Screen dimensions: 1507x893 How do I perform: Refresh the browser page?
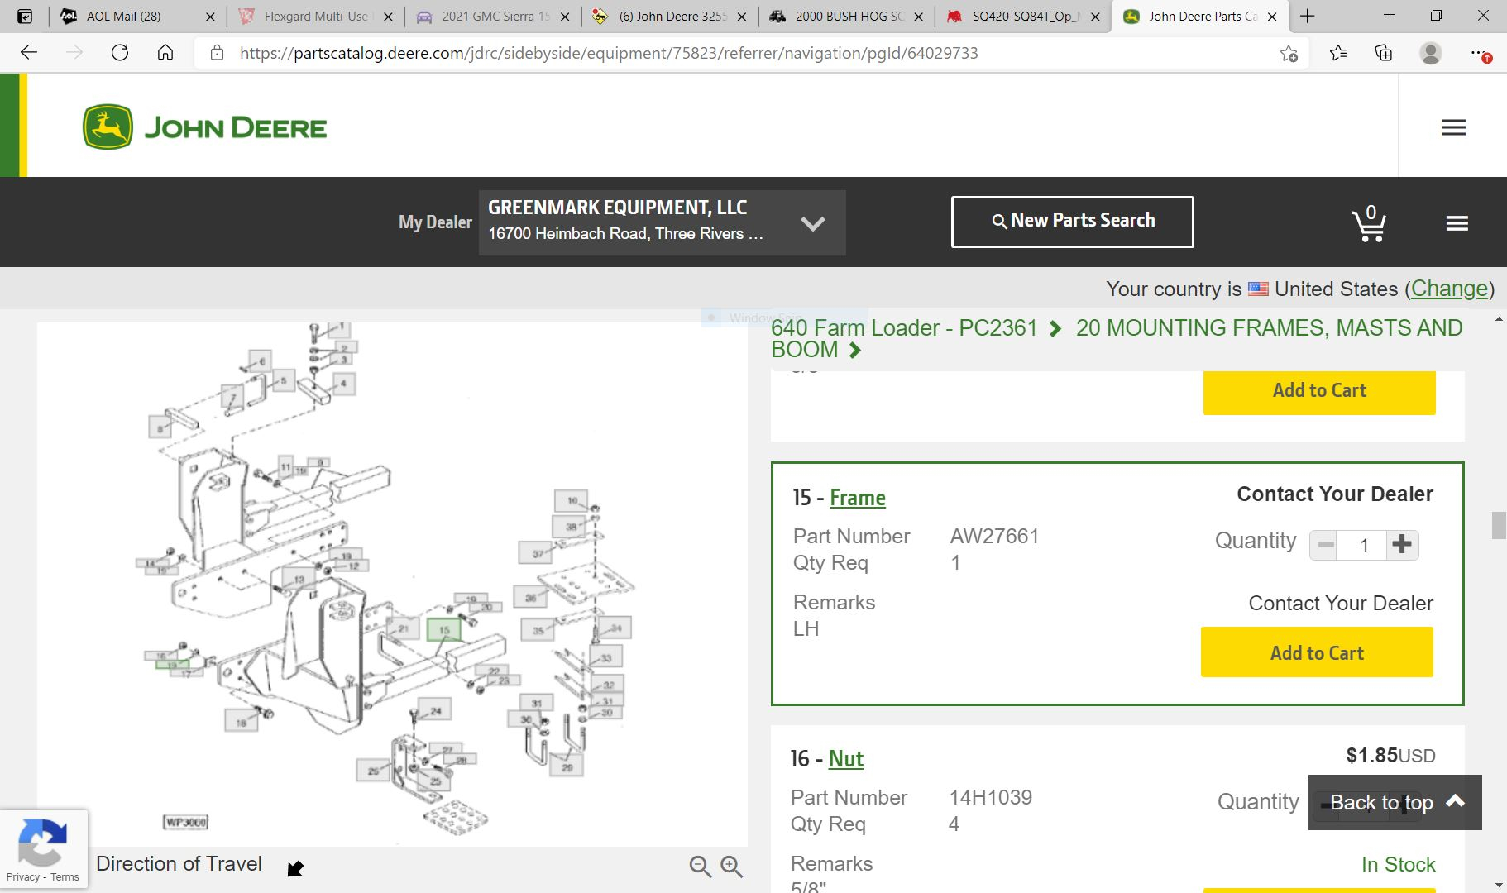point(120,53)
